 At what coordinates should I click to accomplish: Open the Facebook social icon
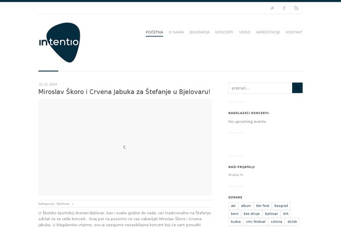pyautogui.click(x=284, y=9)
